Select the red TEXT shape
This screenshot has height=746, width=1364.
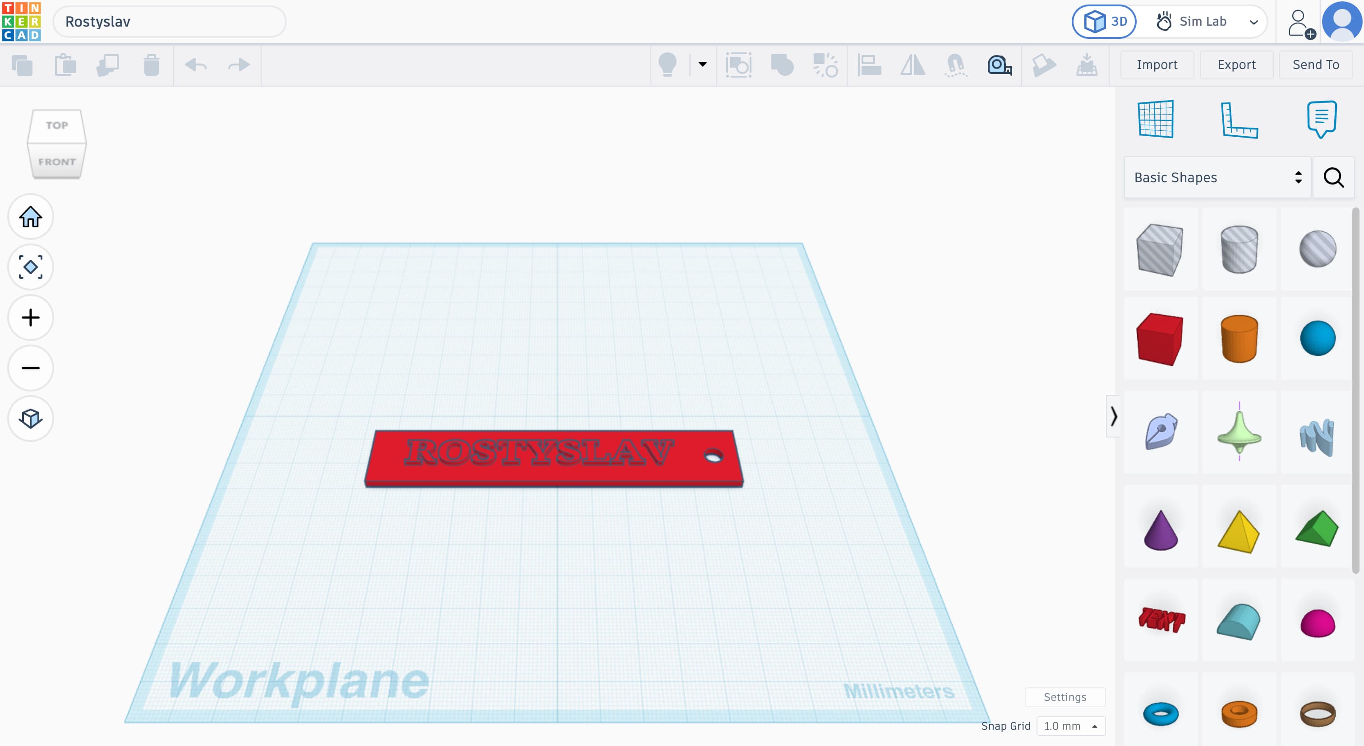1161,620
